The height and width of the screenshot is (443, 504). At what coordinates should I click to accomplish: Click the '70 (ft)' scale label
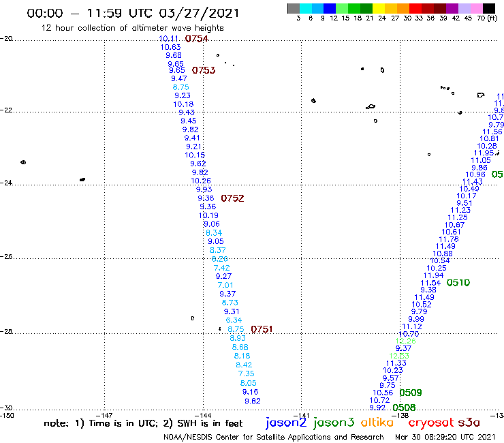click(487, 18)
